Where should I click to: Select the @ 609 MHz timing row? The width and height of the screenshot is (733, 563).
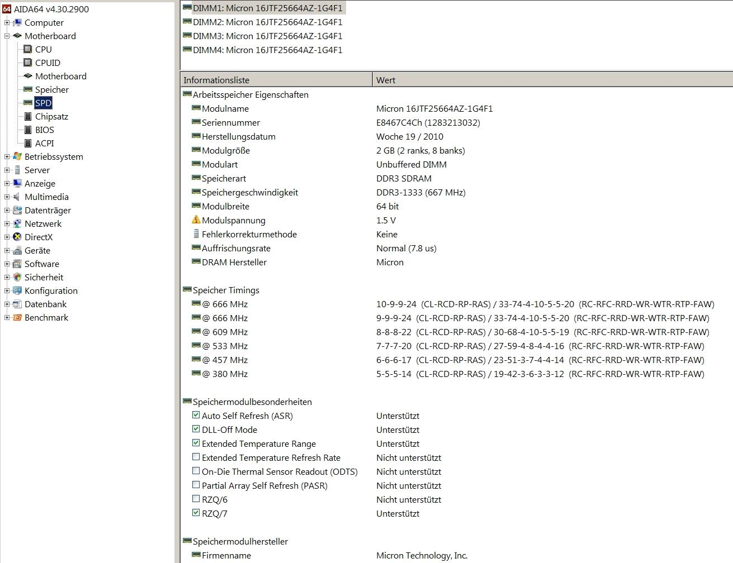[456, 332]
